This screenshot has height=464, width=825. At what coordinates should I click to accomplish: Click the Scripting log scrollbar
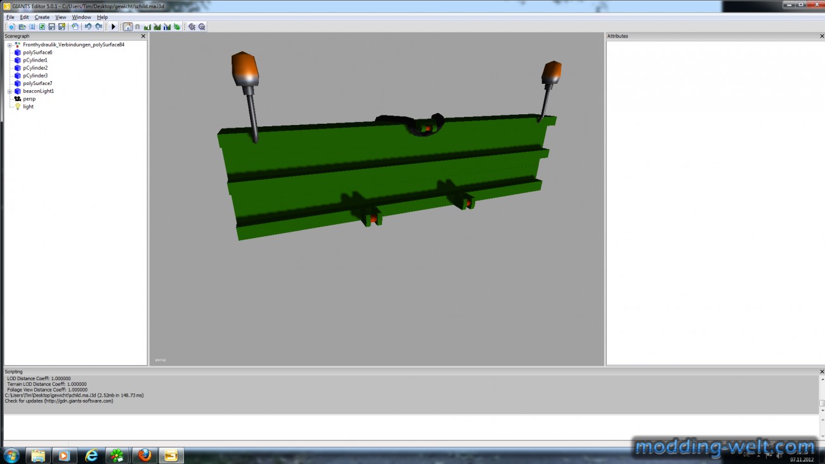point(822,394)
